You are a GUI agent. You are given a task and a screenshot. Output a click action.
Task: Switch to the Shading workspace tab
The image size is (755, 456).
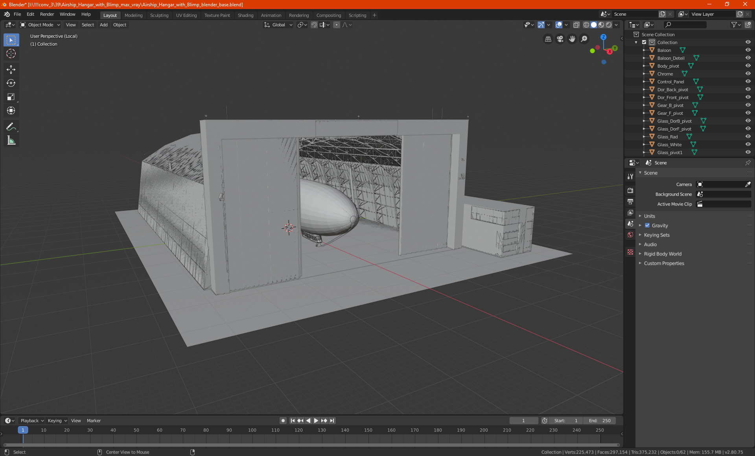pos(245,15)
